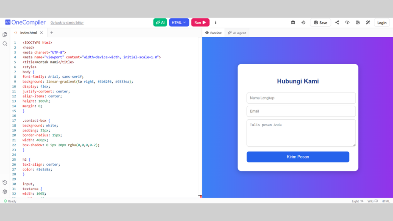Image resolution: width=393 pixels, height=221 pixels.
Task: Add a new file tab
Action: tap(52, 33)
